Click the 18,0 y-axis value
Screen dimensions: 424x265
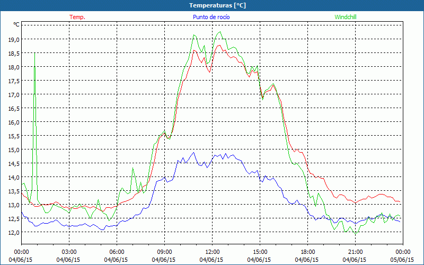tap(14, 67)
